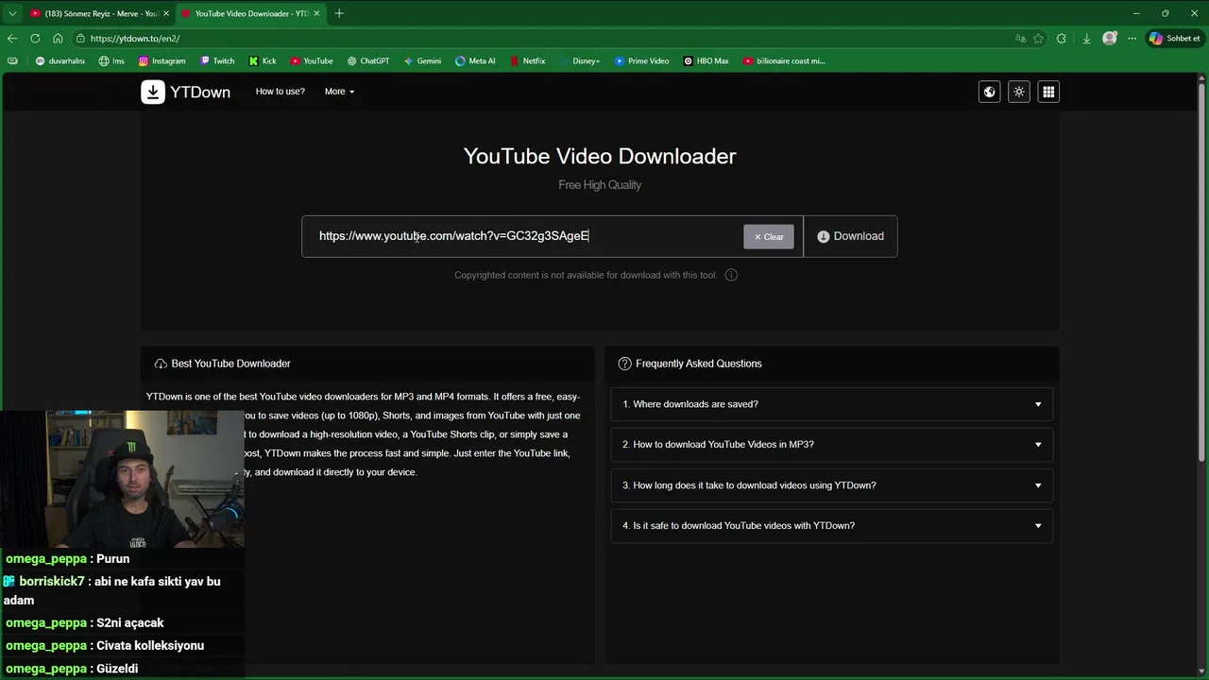The height and width of the screenshot is (680, 1209).
Task: Open the browser three-dots settings menu
Action: [1132, 39]
